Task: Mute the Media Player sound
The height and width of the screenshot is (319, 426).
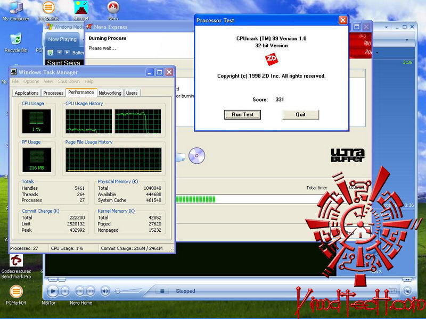Action: pyautogui.click(x=105, y=291)
